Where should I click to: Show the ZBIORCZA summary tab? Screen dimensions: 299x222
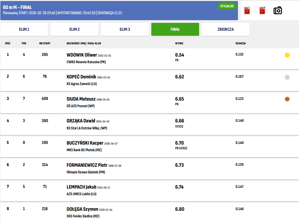click(225, 29)
